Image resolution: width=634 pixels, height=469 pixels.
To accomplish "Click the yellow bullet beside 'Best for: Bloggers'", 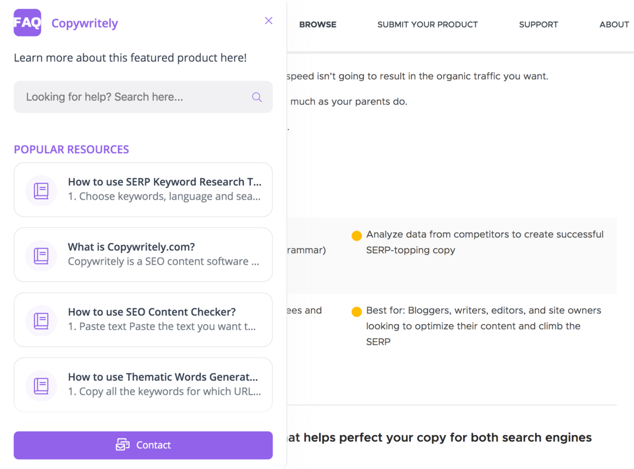I will coord(357,311).
